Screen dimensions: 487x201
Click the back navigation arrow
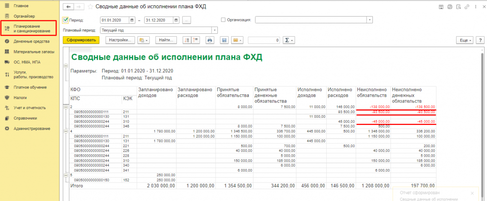[x=69, y=7]
